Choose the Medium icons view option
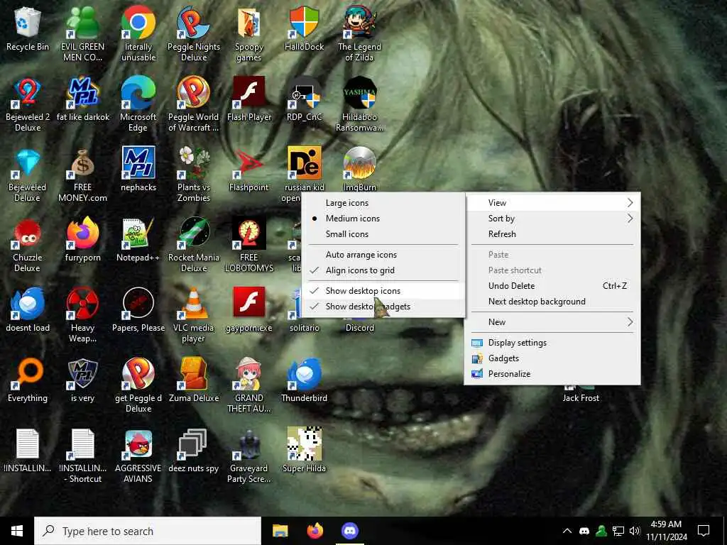Screen dimensions: 727x545 383,219
